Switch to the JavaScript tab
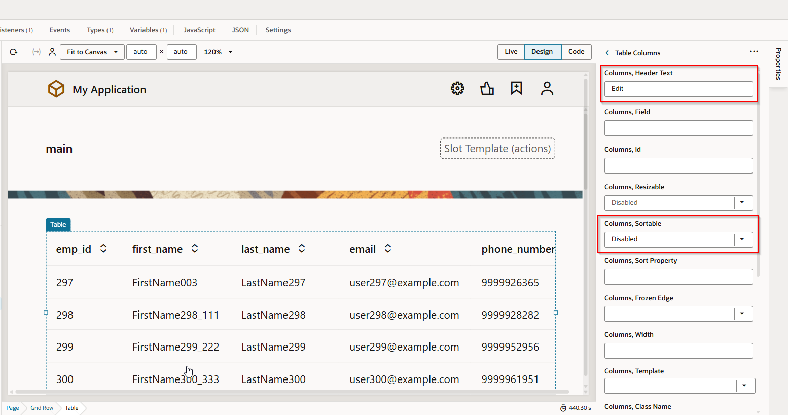Screen dimensions: 788x415 (x=199, y=30)
